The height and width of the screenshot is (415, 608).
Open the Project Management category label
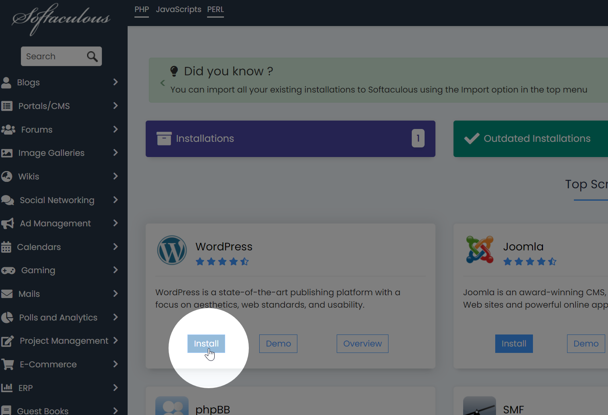64,341
